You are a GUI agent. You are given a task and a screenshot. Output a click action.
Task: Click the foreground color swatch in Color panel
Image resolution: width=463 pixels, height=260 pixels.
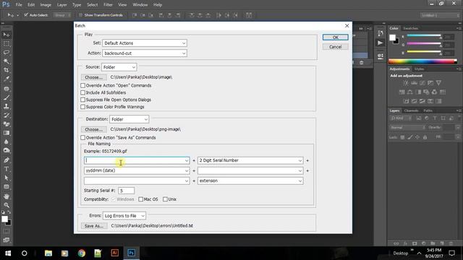point(392,38)
